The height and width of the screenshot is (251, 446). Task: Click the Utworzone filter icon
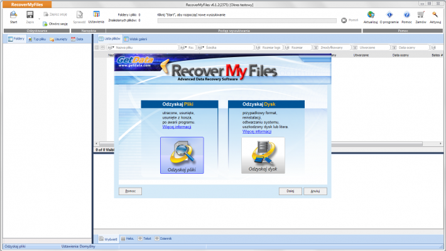(356, 48)
